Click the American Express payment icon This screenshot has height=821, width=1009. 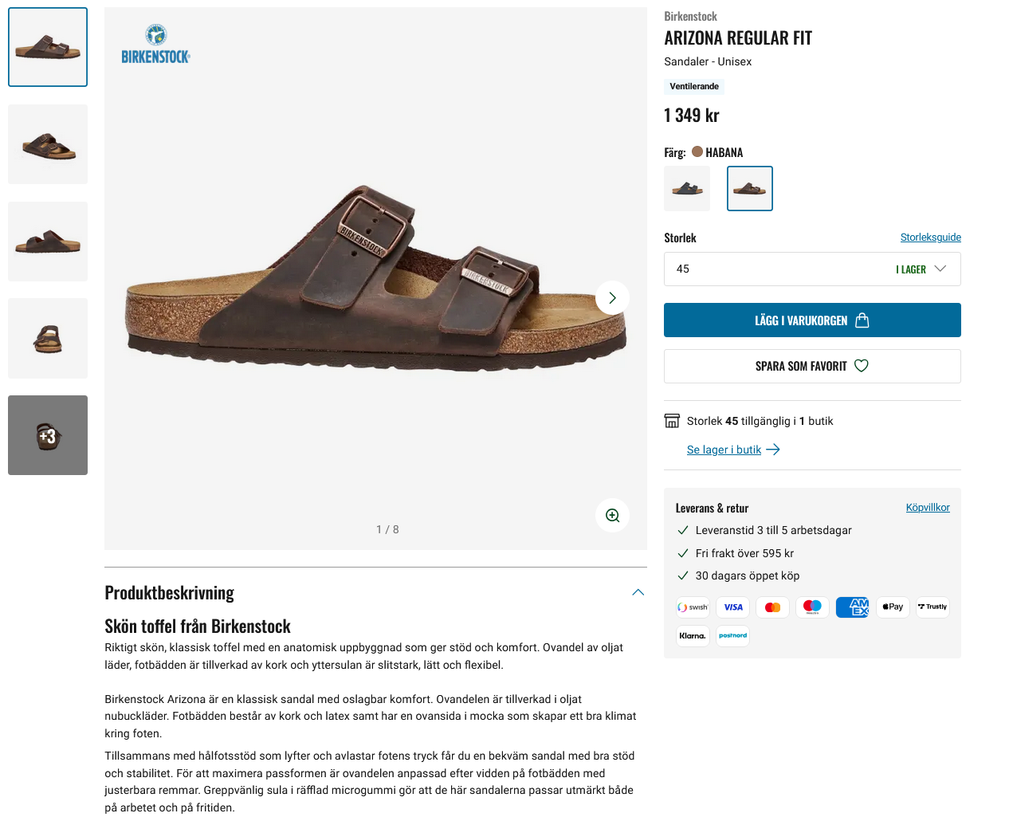tap(852, 607)
